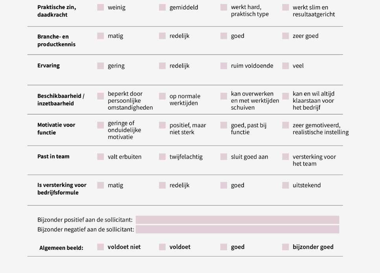Check 'ruim voldoende' in the Ervaring row
This screenshot has height=273, width=380.
(x=224, y=66)
